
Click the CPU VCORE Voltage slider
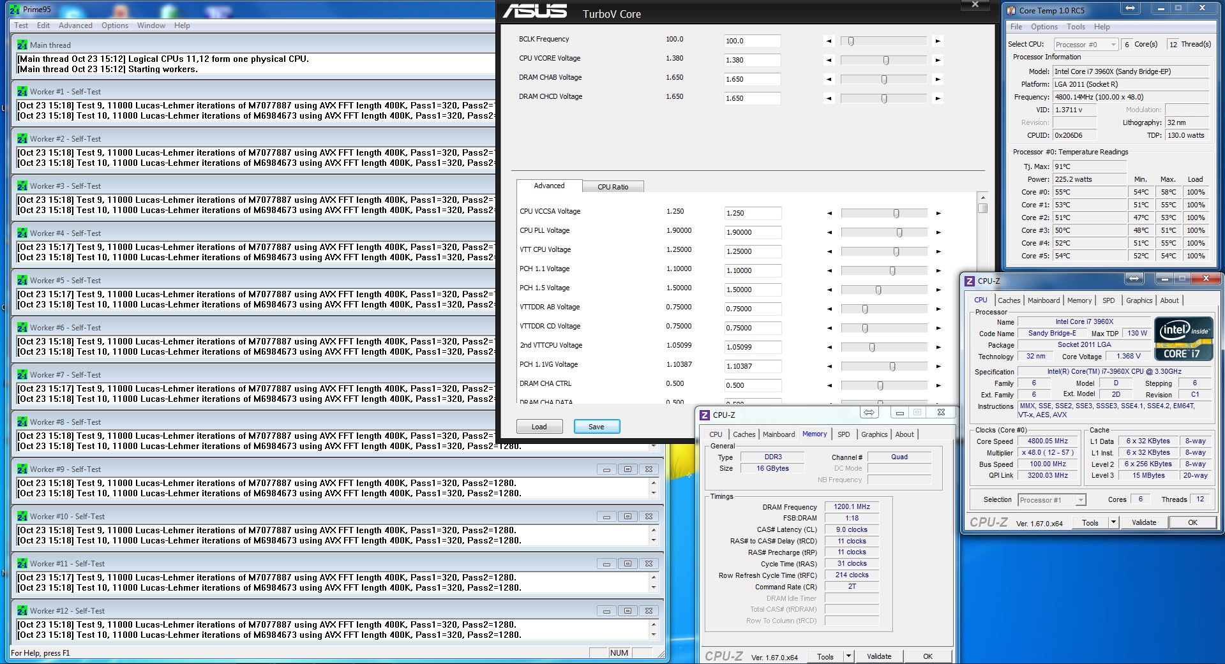[883, 60]
